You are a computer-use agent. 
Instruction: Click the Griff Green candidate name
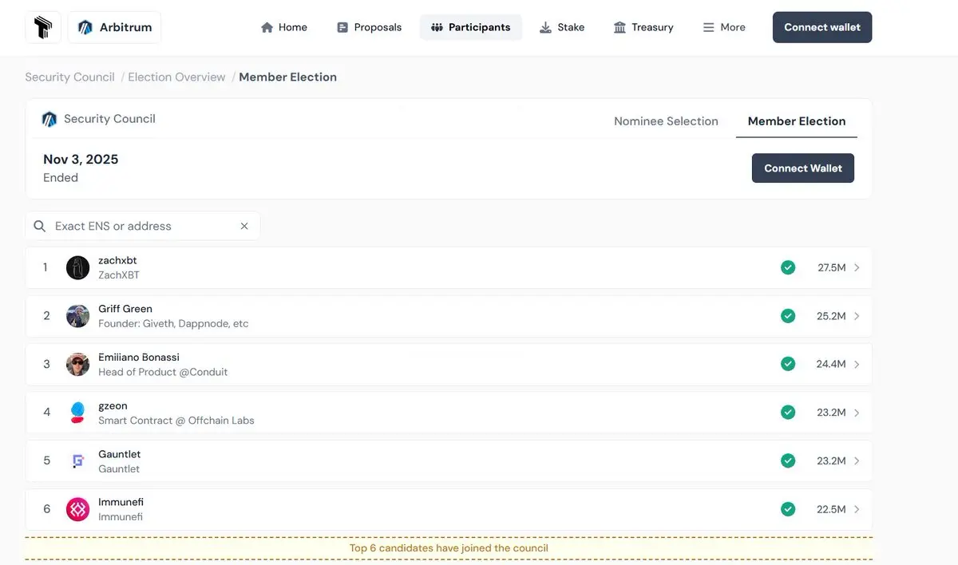click(125, 309)
